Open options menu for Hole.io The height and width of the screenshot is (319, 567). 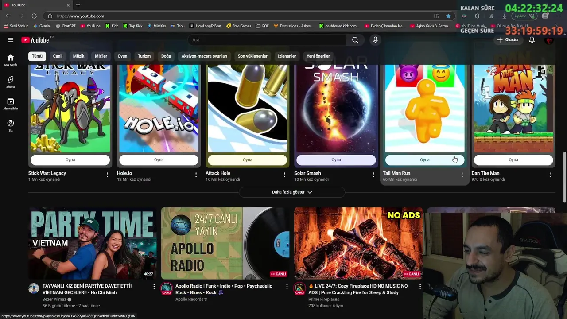[x=196, y=175]
